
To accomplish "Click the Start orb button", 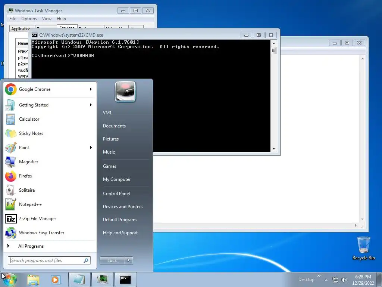I will click(9, 280).
